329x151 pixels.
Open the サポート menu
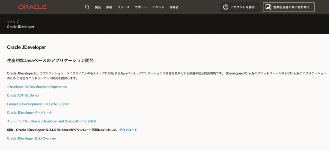141,7
